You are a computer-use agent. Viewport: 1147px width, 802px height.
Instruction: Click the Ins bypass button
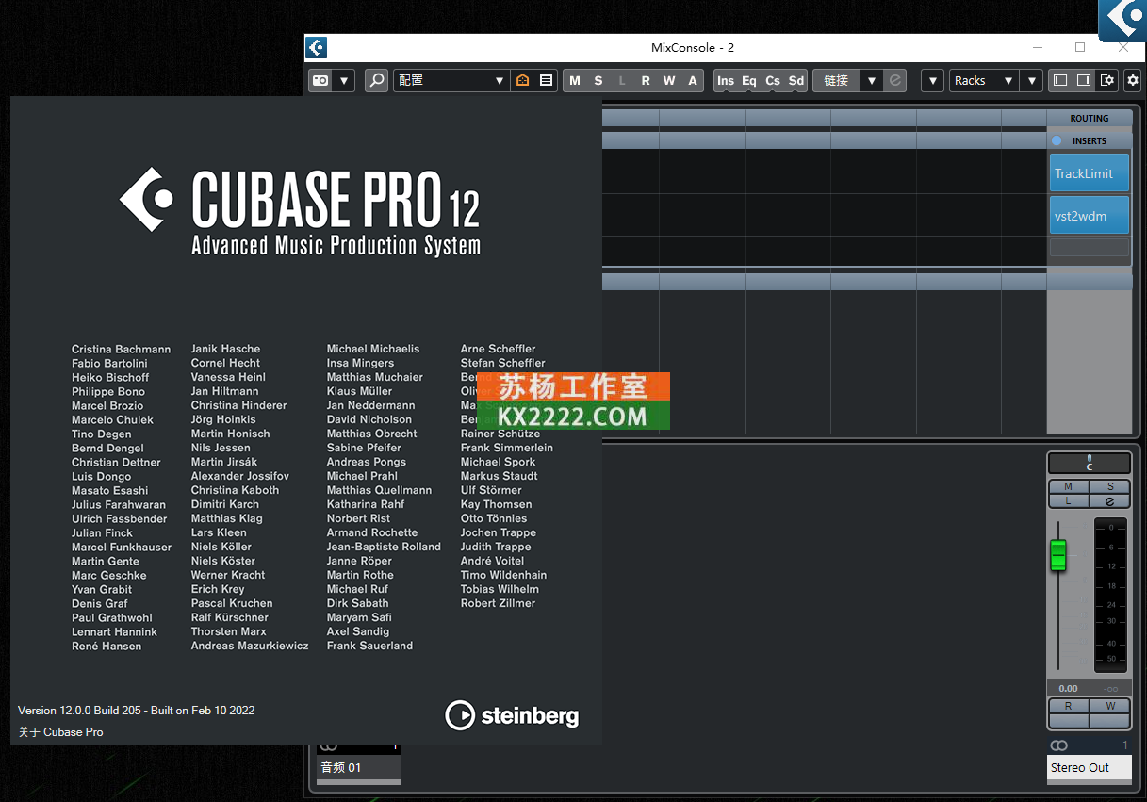[726, 81]
